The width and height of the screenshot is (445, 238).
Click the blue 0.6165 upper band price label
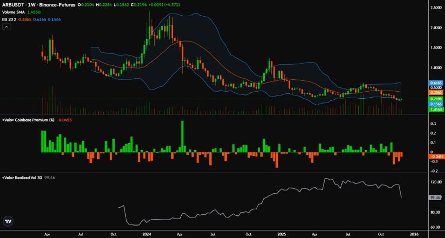coord(436,83)
